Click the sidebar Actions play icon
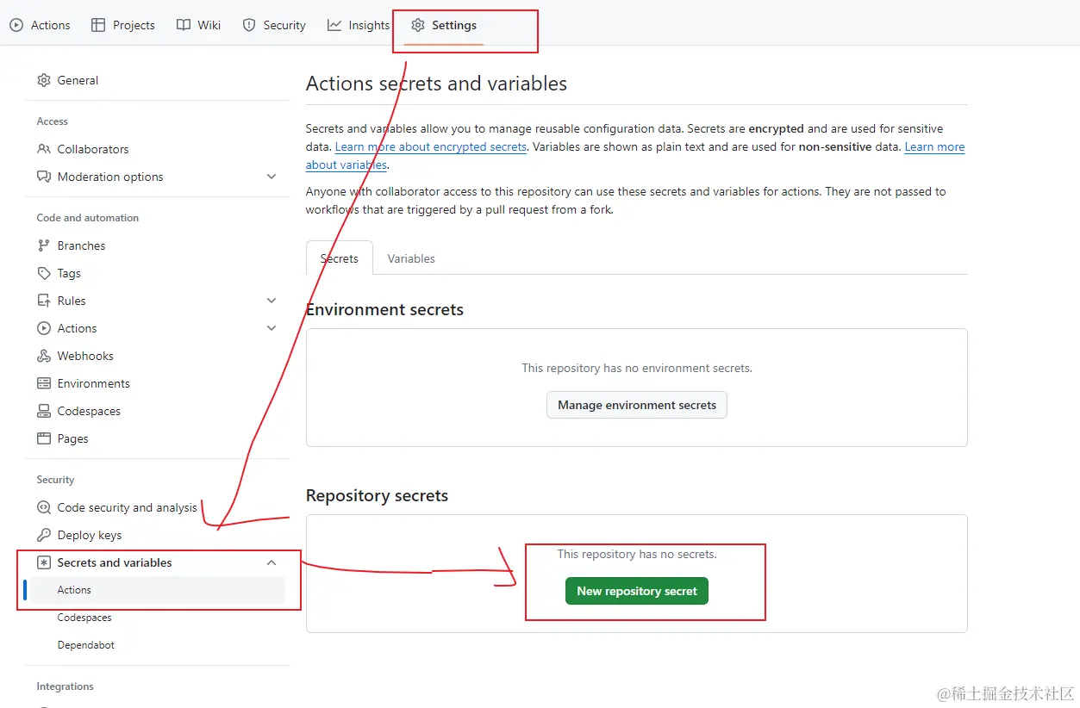 pos(44,328)
